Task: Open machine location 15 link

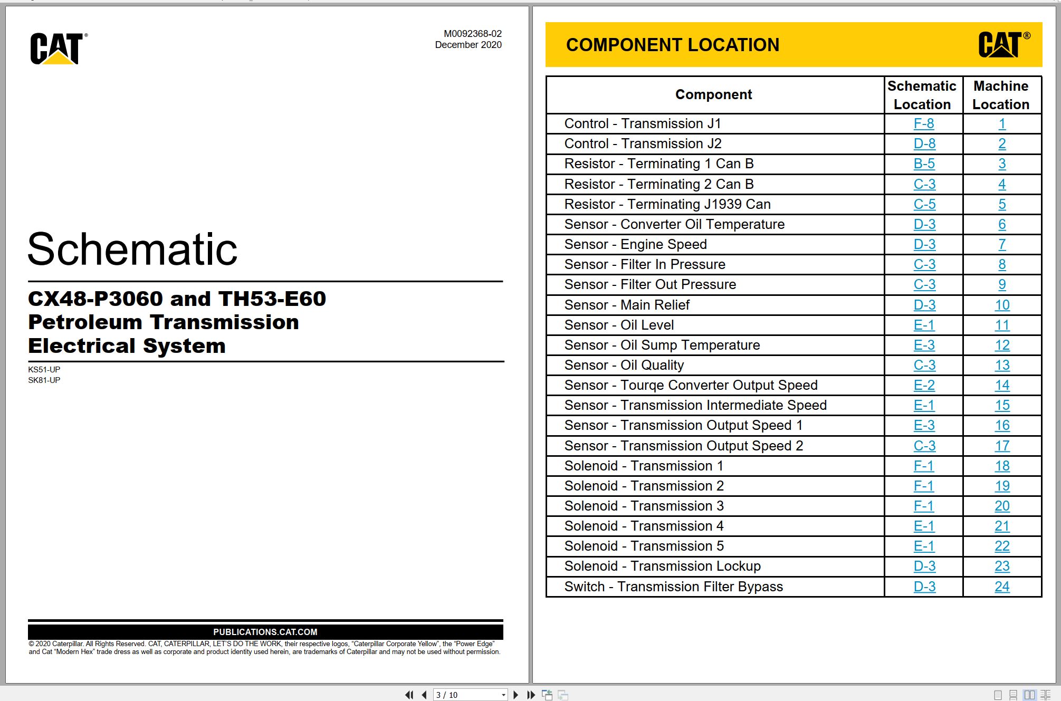Action: pos(1002,405)
